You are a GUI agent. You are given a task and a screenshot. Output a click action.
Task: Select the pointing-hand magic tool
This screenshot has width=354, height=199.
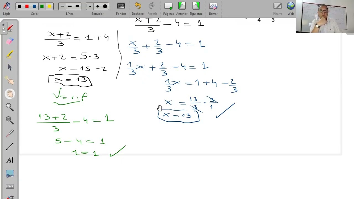10,80
